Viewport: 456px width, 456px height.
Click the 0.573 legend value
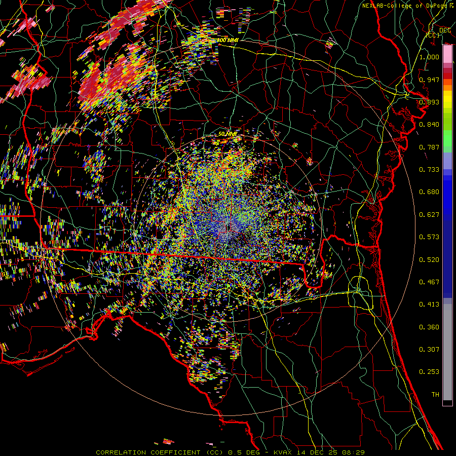(x=429, y=237)
